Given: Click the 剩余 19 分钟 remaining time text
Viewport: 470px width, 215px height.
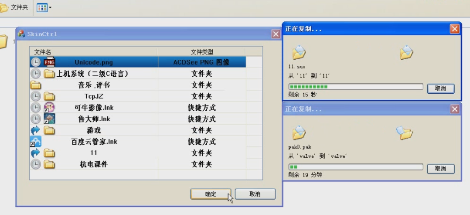Looking at the screenshot, I should click(x=305, y=174).
